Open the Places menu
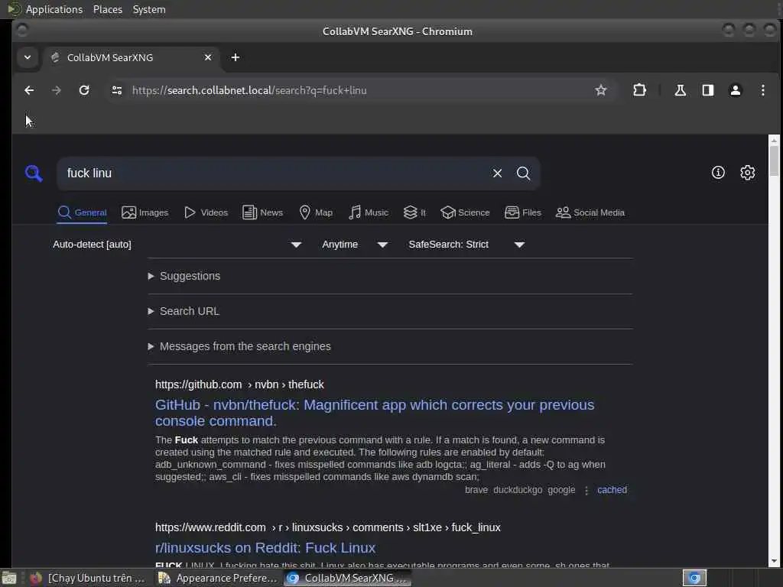Viewport: 783px width, 587px height. click(107, 9)
